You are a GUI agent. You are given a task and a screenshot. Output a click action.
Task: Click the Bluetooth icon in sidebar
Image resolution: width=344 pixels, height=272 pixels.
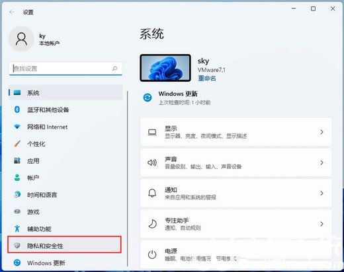click(x=17, y=110)
